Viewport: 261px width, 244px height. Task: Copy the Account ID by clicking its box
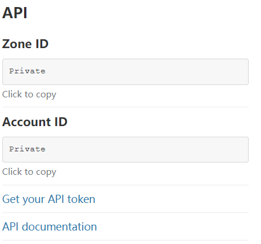pyautogui.click(x=126, y=150)
